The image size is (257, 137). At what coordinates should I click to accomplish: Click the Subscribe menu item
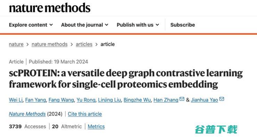click(183, 25)
